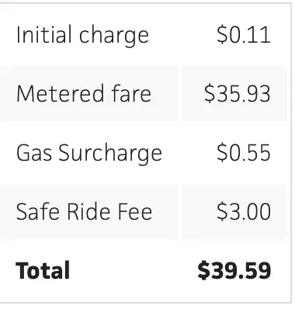Select the $35.93 metered fare amount
The height and width of the screenshot is (309, 295).
(x=238, y=93)
